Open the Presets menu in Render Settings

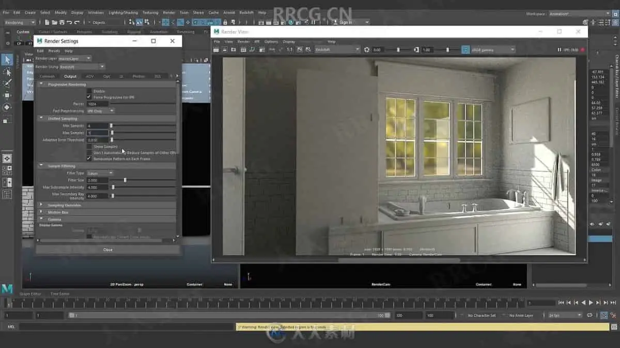54,51
